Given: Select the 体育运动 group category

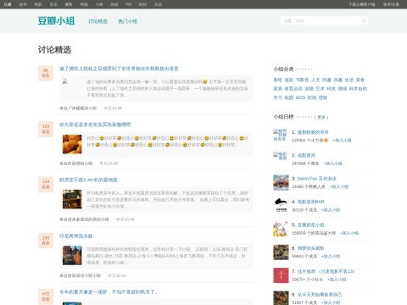Looking at the screenshot, I should (293, 89).
